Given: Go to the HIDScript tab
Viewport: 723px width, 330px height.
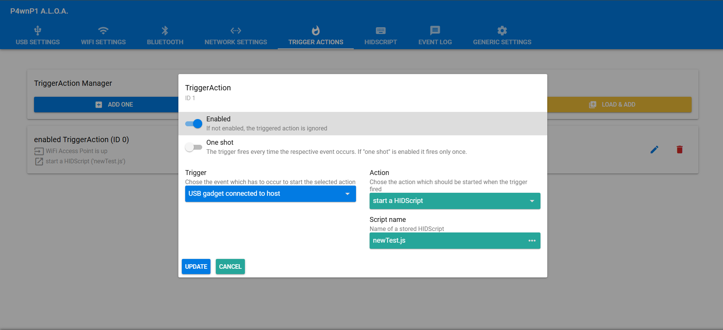Looking at the screenshot, I should (x=381, y=36).
